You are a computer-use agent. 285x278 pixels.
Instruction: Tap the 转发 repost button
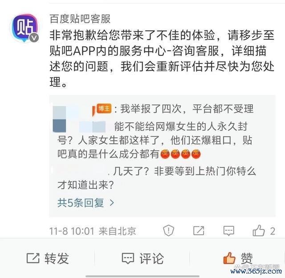coord(48,258)
